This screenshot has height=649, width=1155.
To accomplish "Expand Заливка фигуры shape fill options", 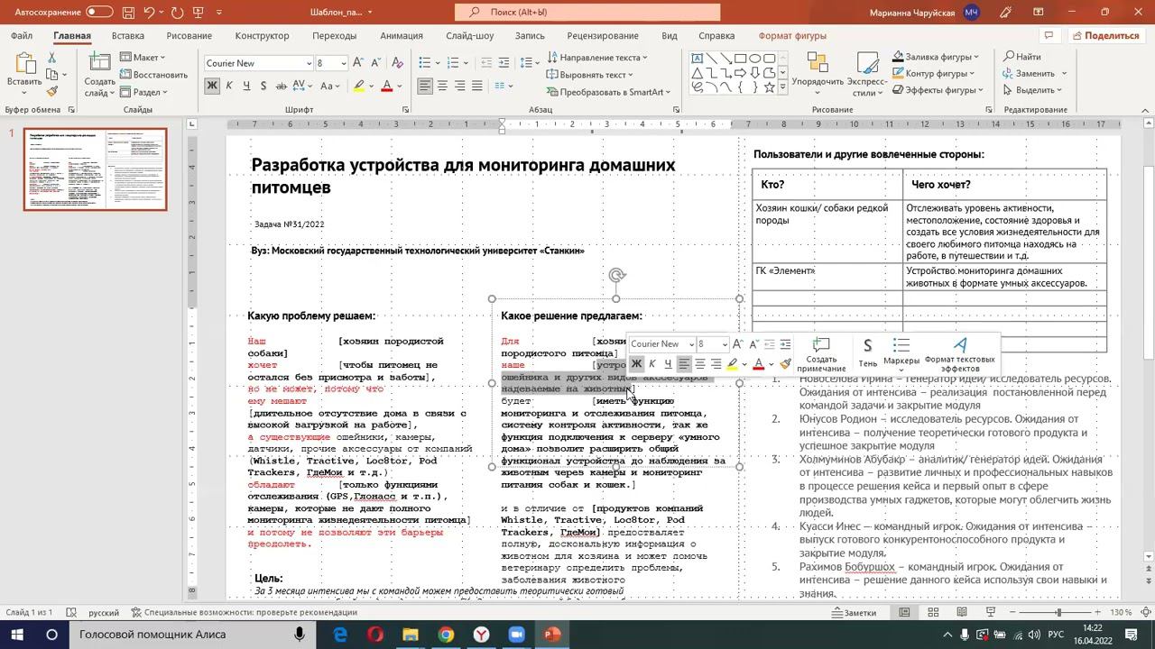I will coord(935,57).
